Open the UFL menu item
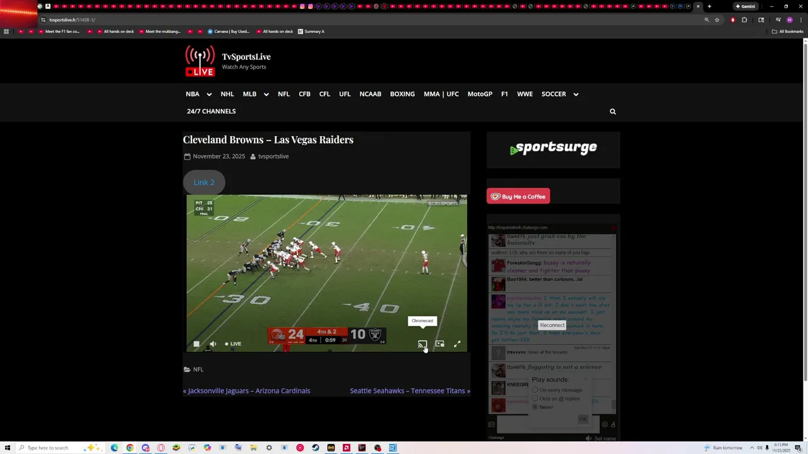Screen dimensions: 808x454 [x=345, y=94]
